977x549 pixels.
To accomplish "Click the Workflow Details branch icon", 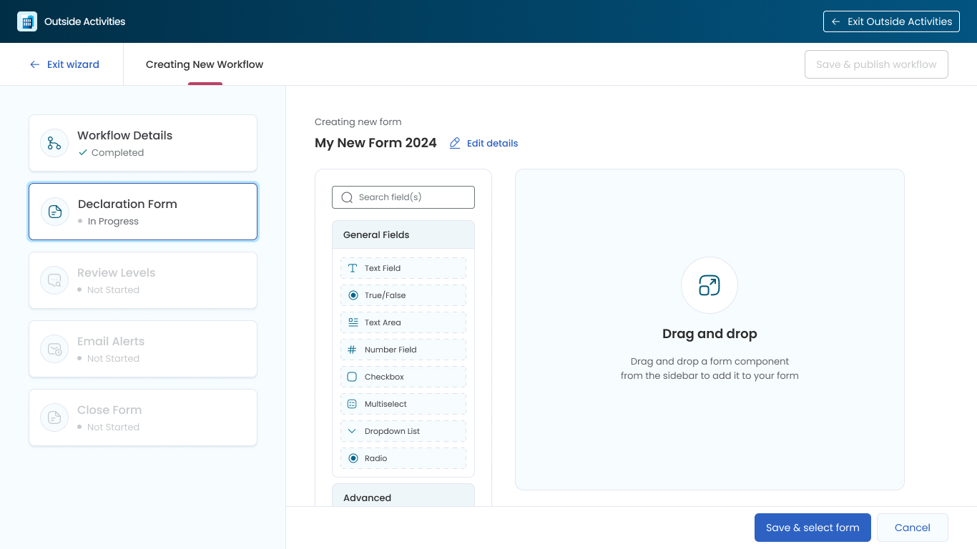I will (x=54, y=143).
